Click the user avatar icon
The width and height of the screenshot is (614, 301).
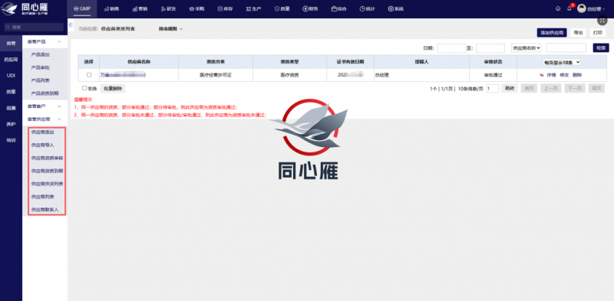[x=582, y=8]
